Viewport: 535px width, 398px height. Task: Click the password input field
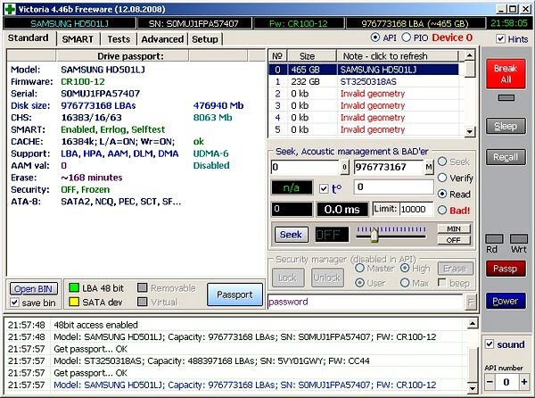[x=366, y=303]
